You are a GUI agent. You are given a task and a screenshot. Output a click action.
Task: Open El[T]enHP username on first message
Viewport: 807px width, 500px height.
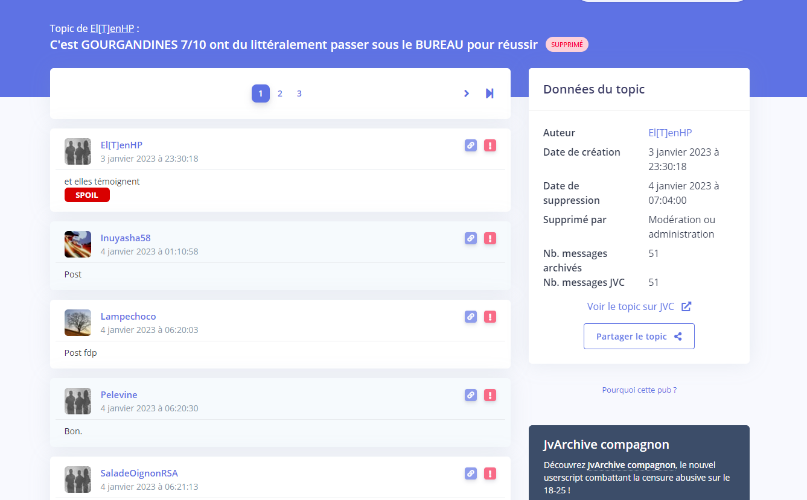(x=121, y=145)
